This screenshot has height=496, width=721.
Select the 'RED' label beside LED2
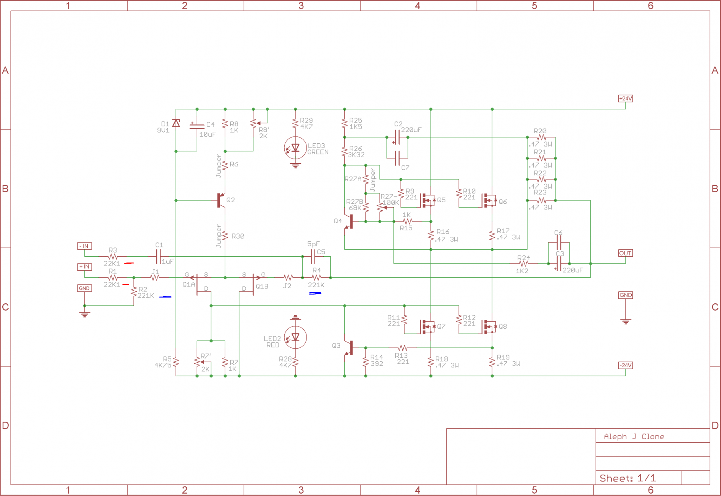[273, 345]
